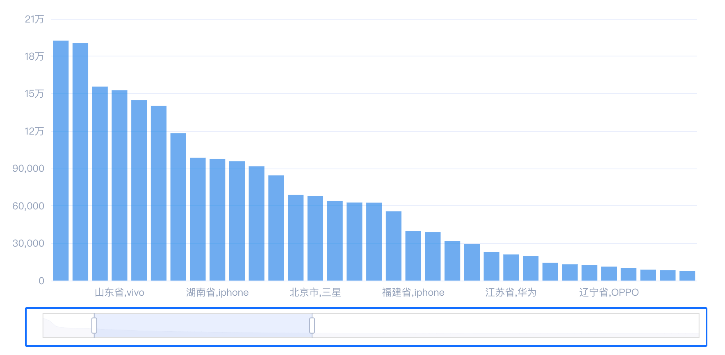Select the bar above the 福建省,iphone label
Image resolution: width=725 pixels, height=355 pixels.
413,256
